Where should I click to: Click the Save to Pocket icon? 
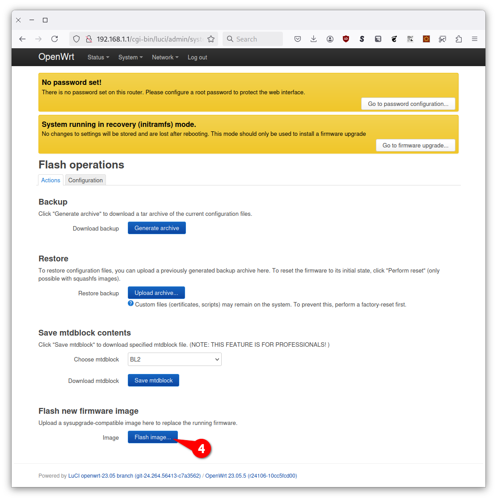point(298,39)
